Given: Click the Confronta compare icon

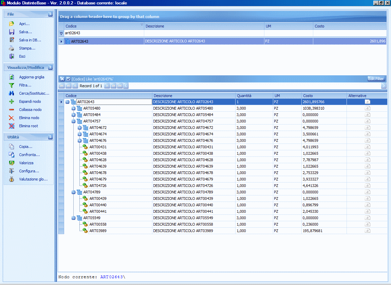Looking at the screenshot, I should pyautogui.click(x=12, y=155).
